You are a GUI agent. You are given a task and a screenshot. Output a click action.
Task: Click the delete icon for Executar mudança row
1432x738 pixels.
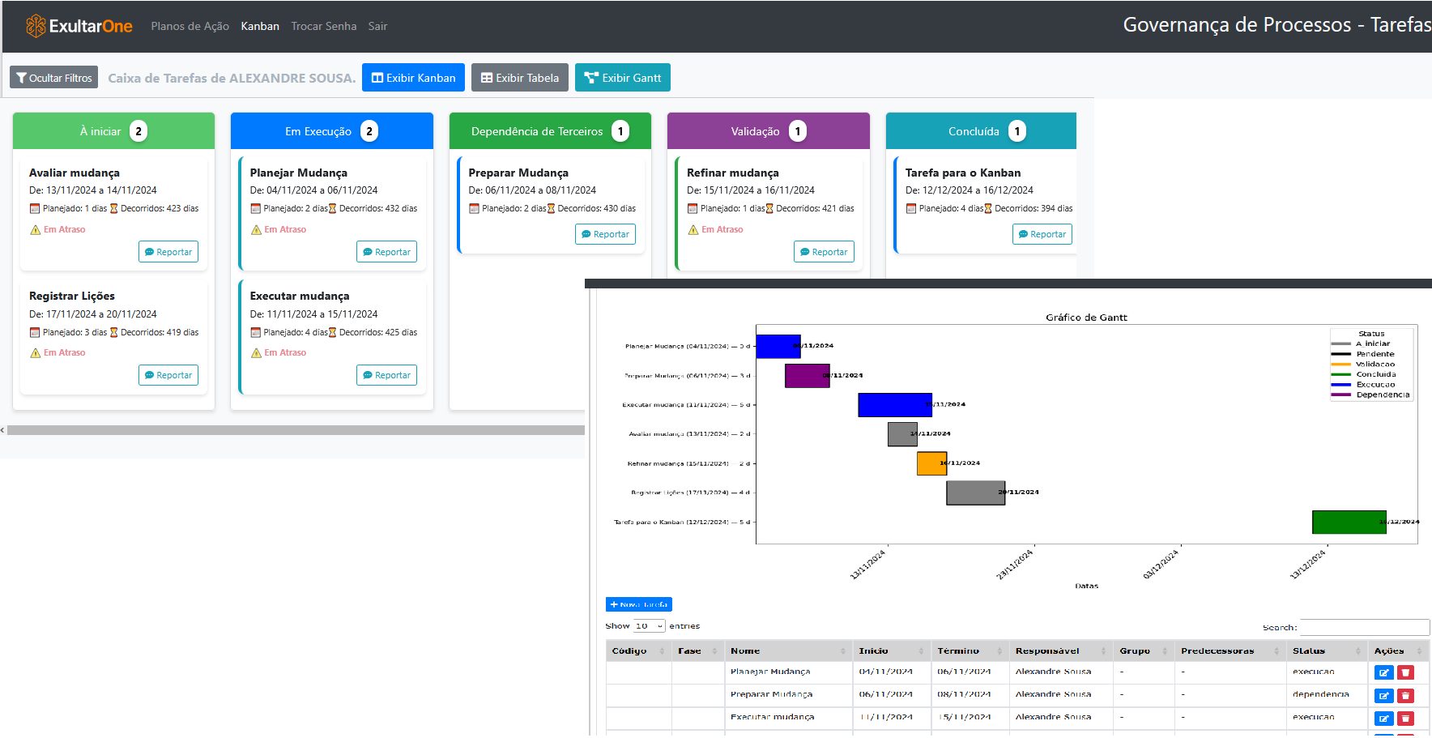coord(1406,719)
